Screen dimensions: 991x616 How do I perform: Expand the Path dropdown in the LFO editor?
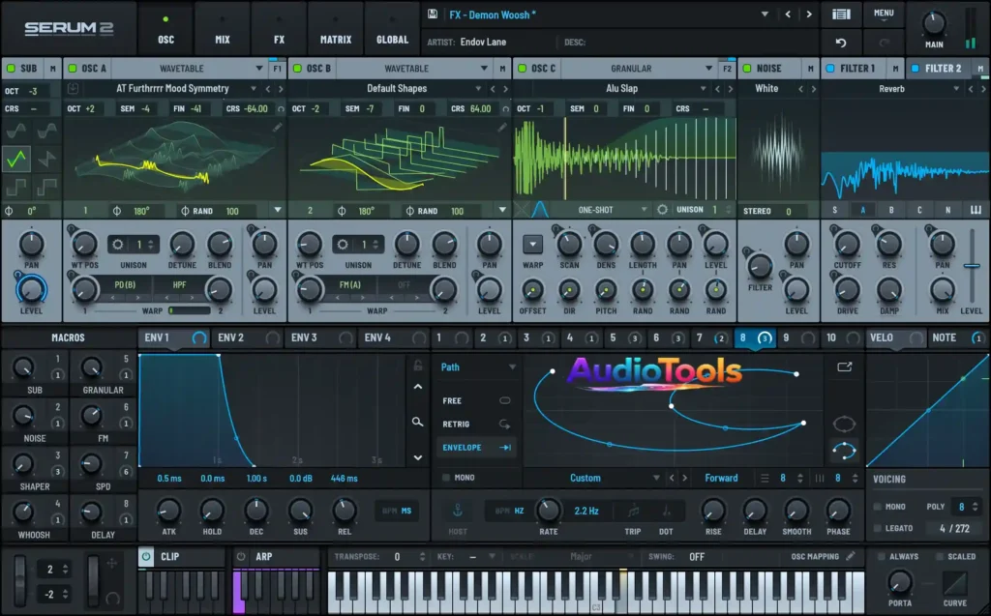pos(480,367)
